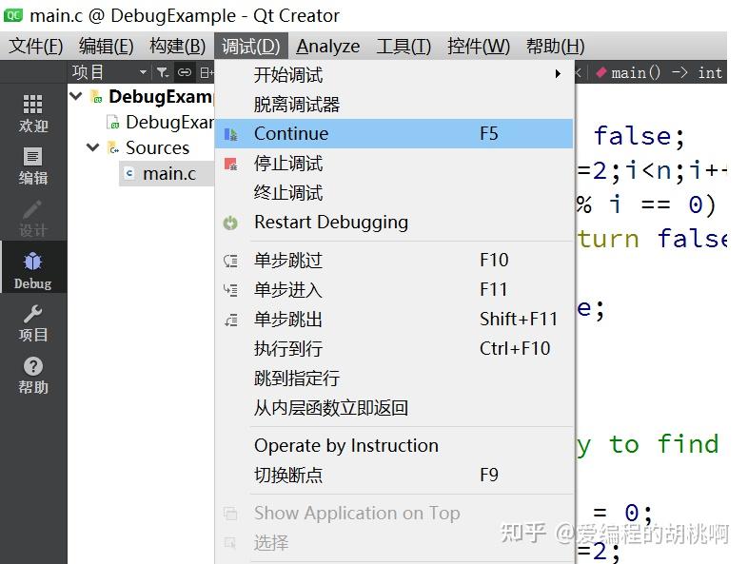Expand the 开始调试 submenu arrow
Screen dimensions: 748x564
coord(558,74)
